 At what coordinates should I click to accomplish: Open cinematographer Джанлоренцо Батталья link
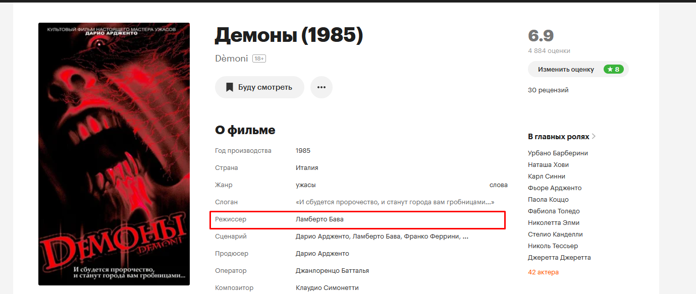tap(332, 271)
